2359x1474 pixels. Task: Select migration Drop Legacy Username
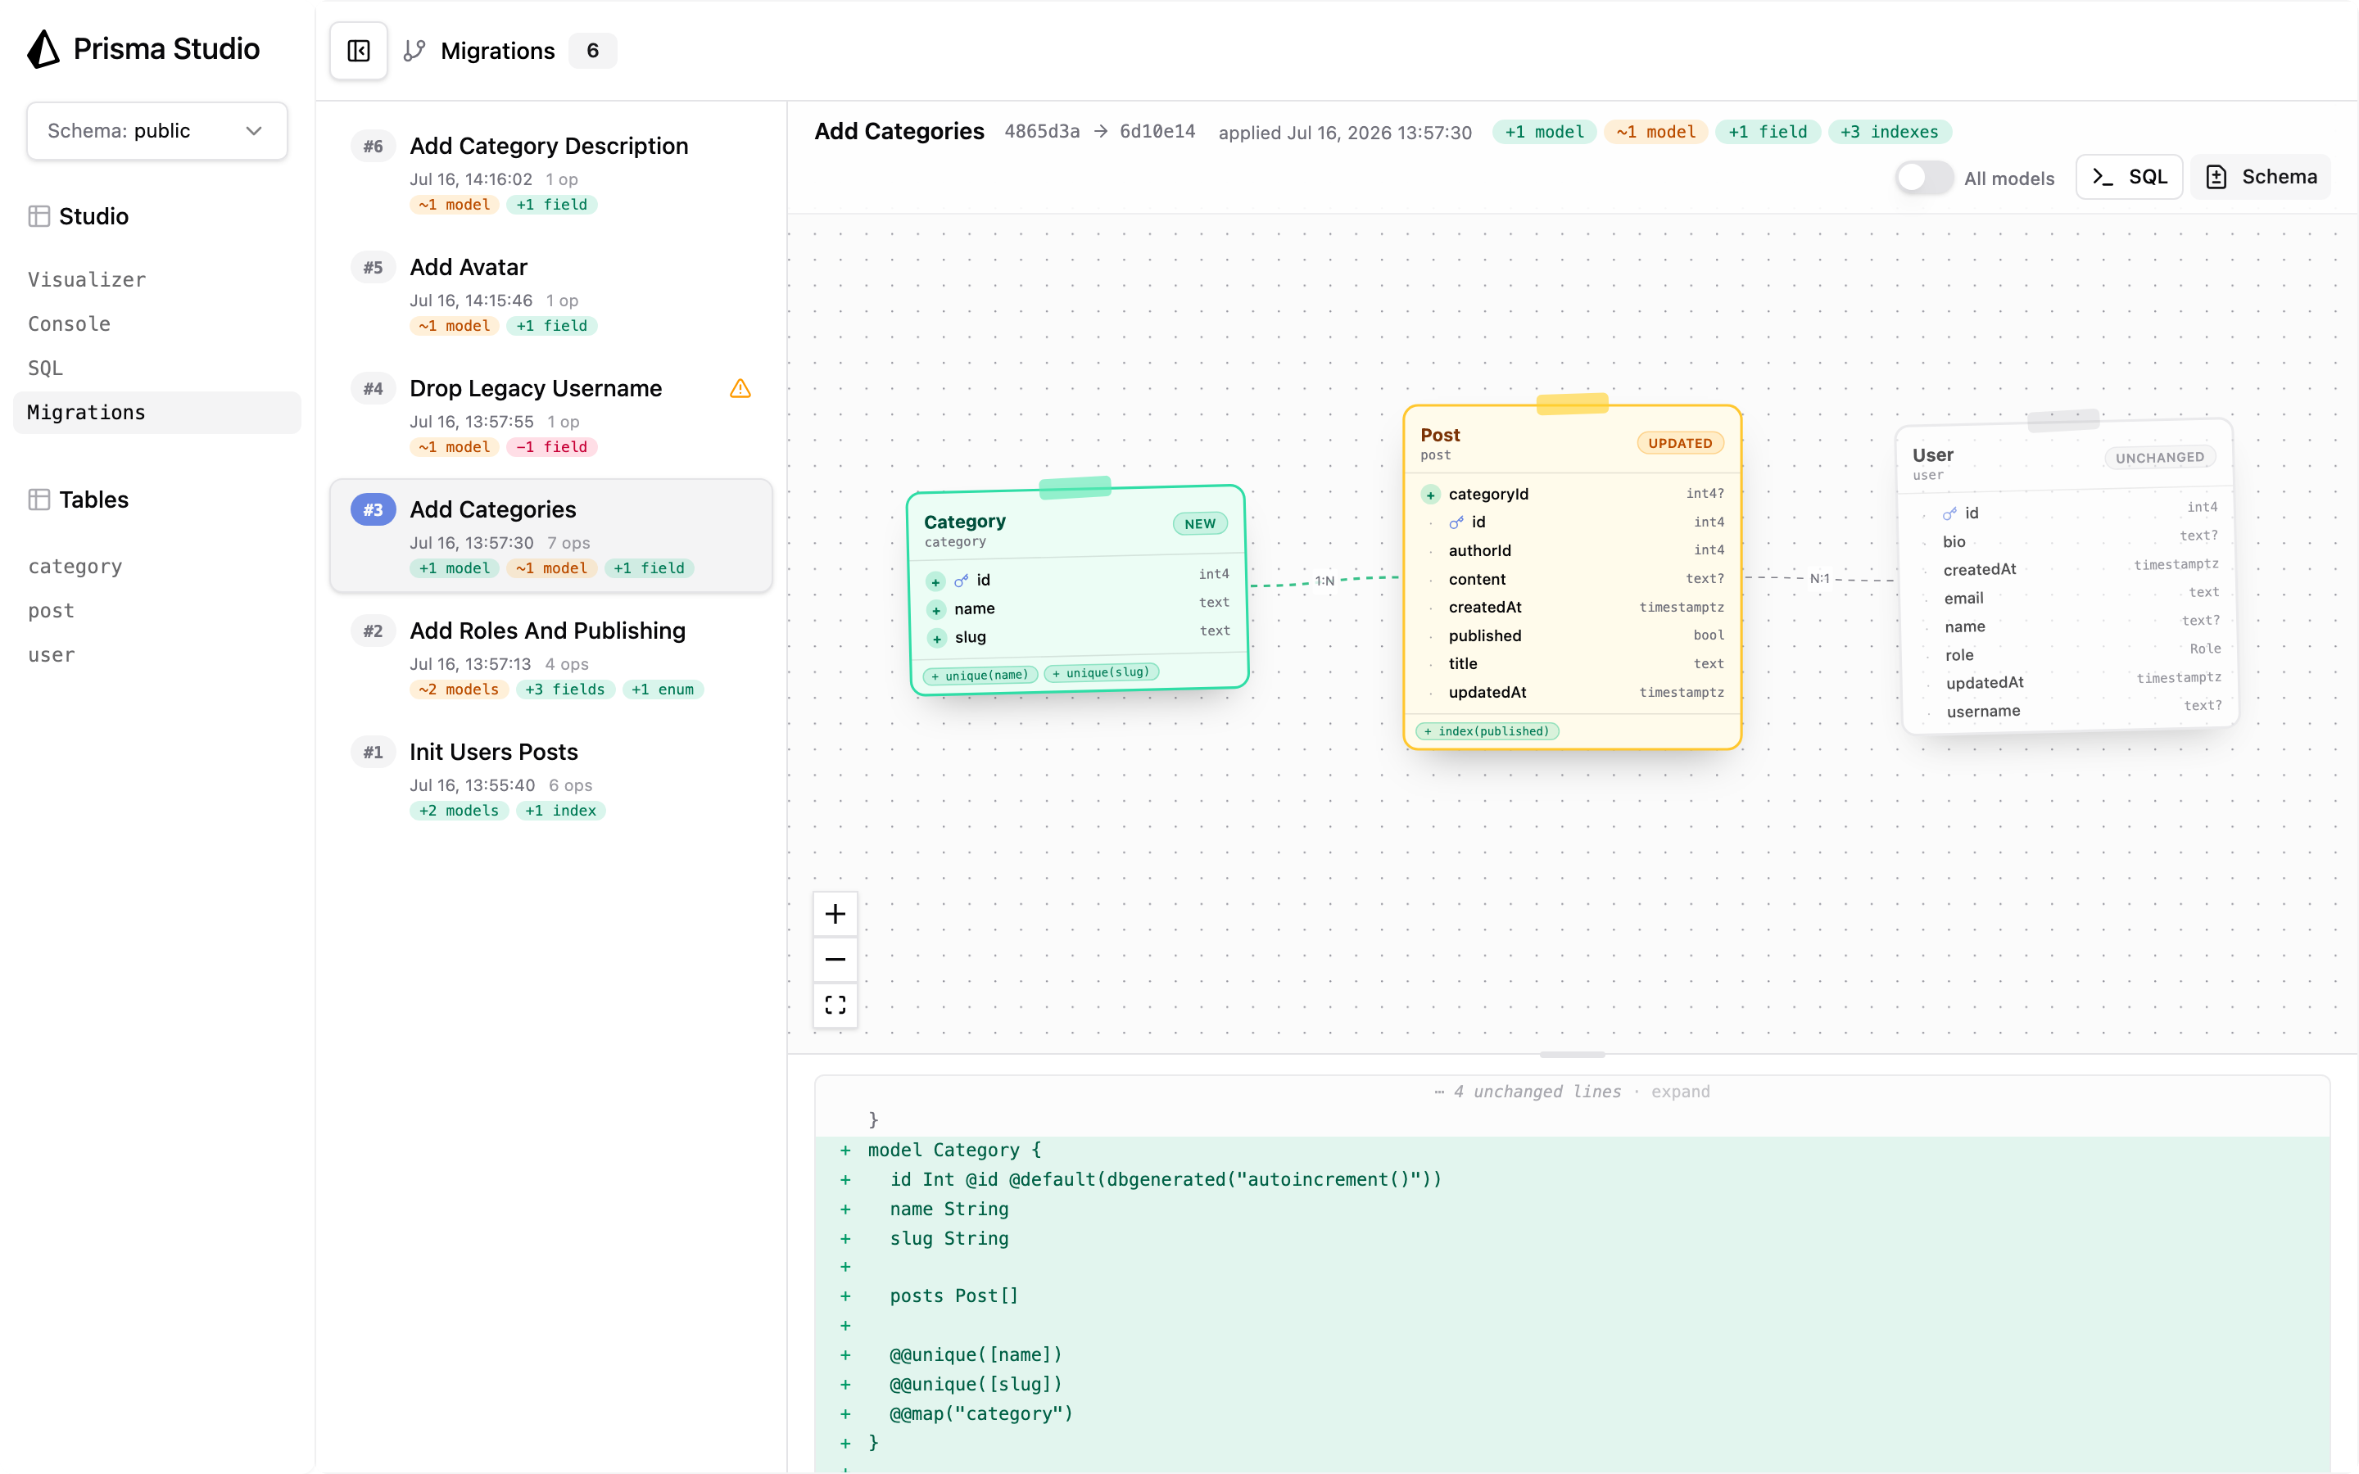point(550,416)
